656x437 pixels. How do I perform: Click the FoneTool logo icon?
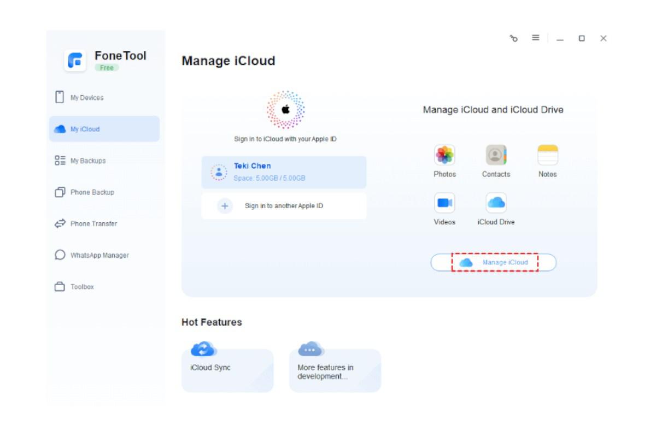(75, 61)
